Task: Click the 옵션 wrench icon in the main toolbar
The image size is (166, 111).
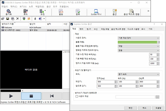Action: 115,11
